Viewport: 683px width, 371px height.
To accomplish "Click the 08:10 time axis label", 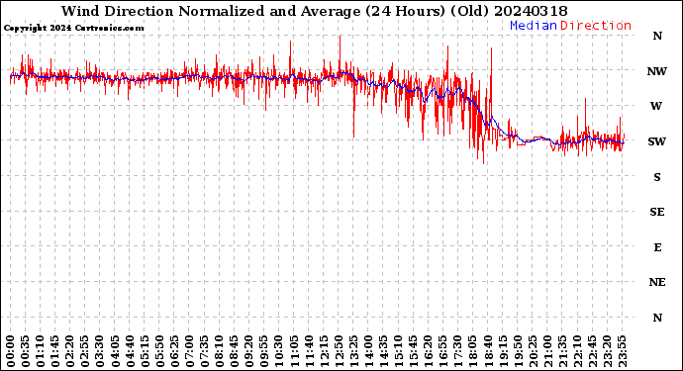I will coord(219,351).
